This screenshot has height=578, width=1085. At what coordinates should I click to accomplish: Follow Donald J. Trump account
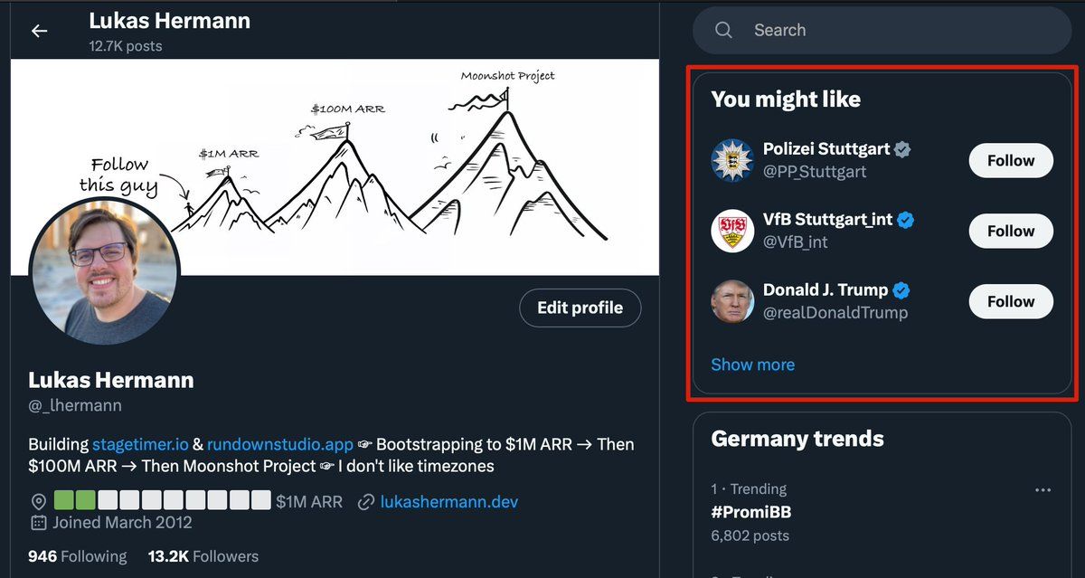point(1010,301)
